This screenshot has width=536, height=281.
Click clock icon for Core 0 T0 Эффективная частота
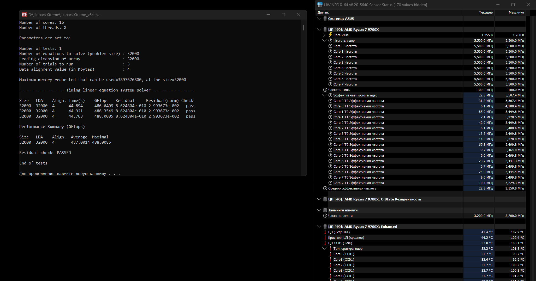coord(330,101)
